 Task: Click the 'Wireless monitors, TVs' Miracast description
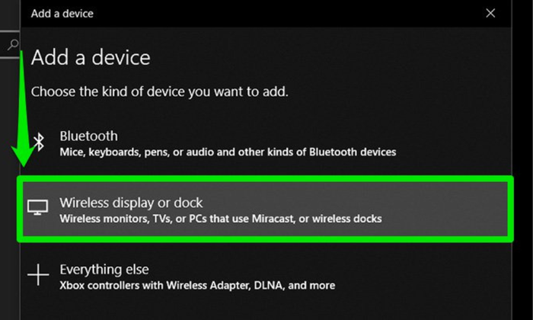click(220, 219)
